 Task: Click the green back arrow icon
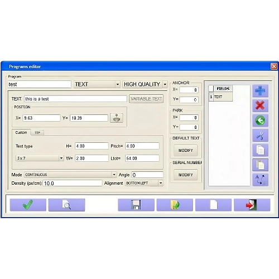[260, 121]
